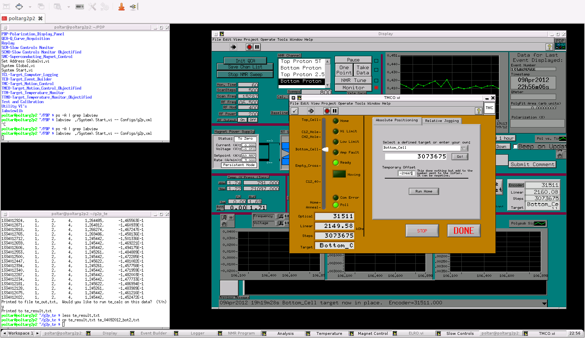Click the graph zoom magnifier tool icon
The width and height of the screenshot is (585, 338).
click(x=224, y=217)
